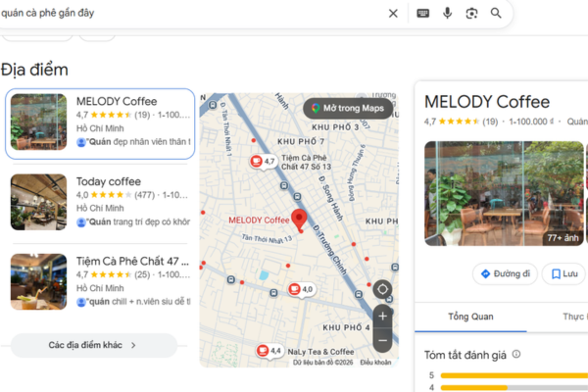Click the review snippet "Quán trang trí đẹp có"
Viewport: 588px width, 392px height.
[138, 222]
